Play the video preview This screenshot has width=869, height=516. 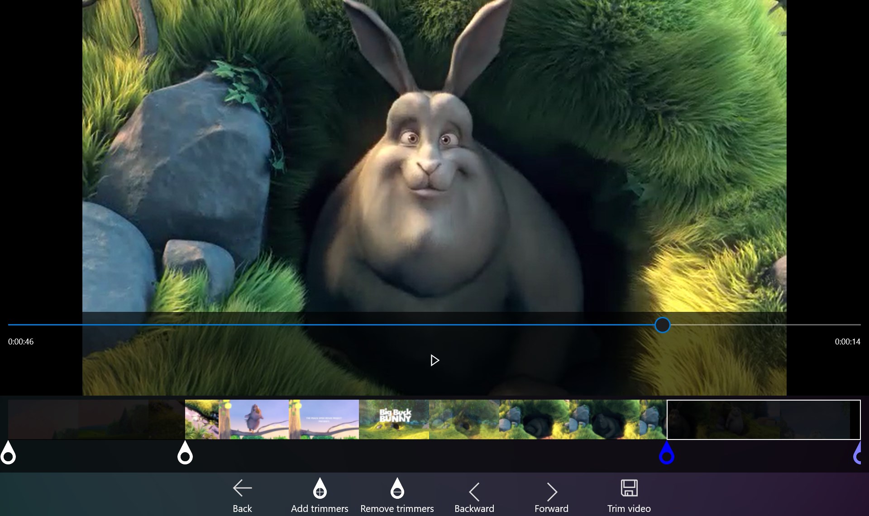[434, 360]
